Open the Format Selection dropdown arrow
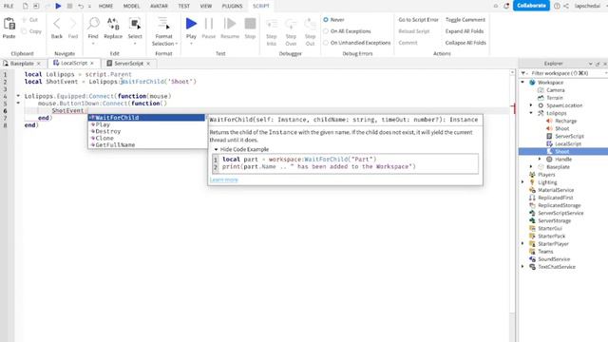This screenshot has height=342, width=608. pyautogui.click(x=177, y=44)
